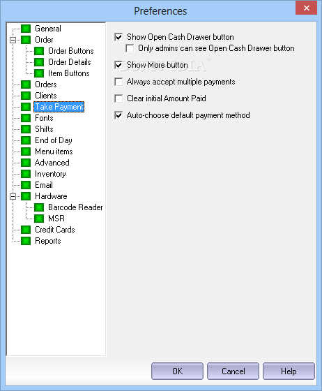Open the Clients preferences

click(x=46, y=96)
